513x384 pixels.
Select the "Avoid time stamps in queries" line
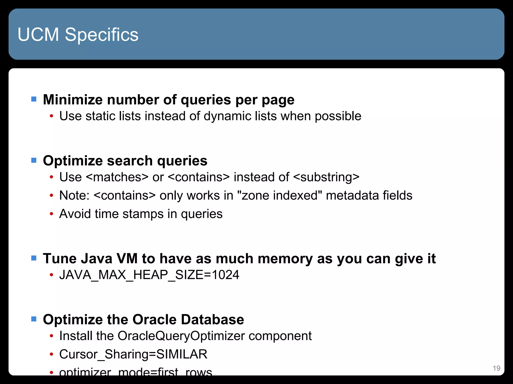pyautogui.click(x=141, y=214)
